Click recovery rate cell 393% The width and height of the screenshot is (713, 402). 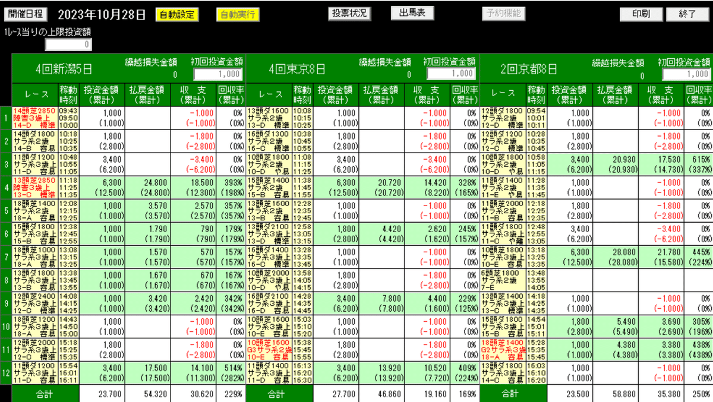coord(231,188)
